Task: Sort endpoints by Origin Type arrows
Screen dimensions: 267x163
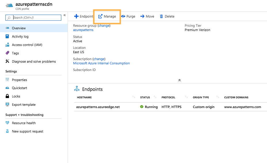Action: pos(218,97)
